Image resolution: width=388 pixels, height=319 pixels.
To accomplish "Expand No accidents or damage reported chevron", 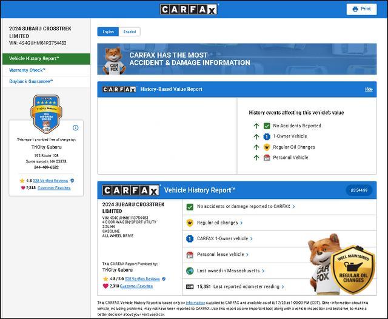I will (293, 207).
